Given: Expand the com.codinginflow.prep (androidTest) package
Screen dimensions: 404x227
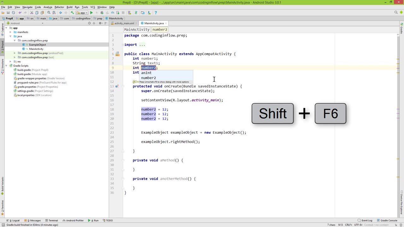Looking at the screenshot, I should (15, 53).
